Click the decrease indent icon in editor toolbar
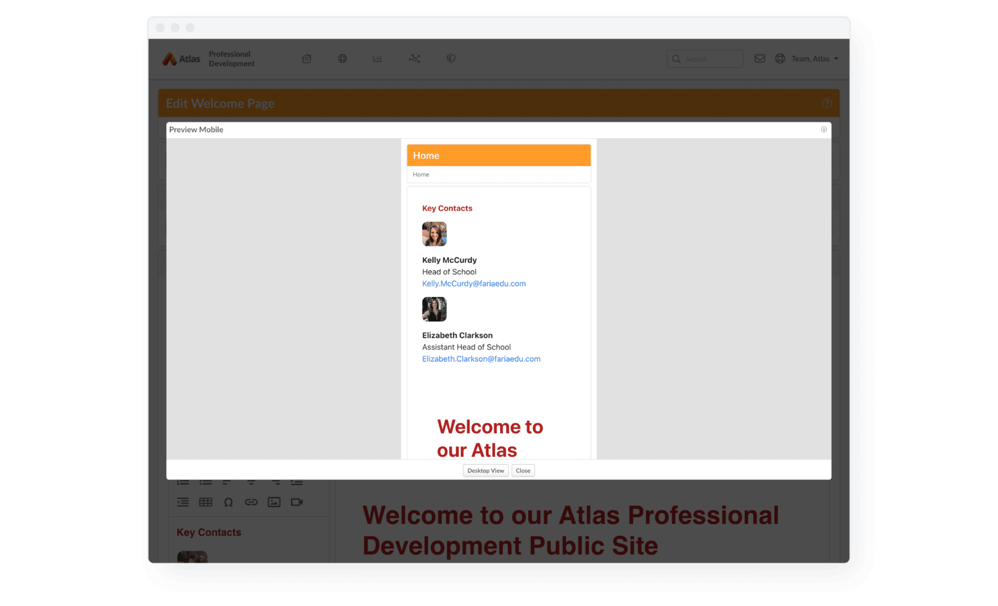998x606 pixels. click(x=183, y=502)
